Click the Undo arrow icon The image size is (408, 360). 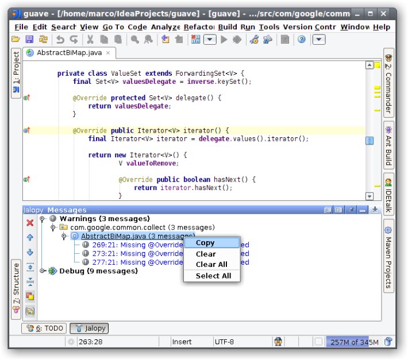point(60,40)
